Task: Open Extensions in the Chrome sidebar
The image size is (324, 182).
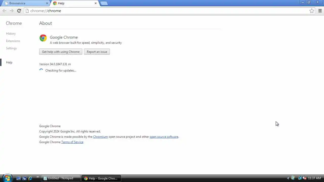Action: point(13,41)
